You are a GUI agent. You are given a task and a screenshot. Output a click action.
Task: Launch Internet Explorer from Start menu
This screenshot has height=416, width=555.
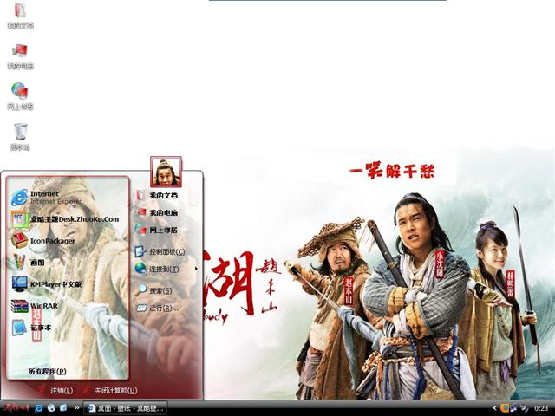(46, 198)
